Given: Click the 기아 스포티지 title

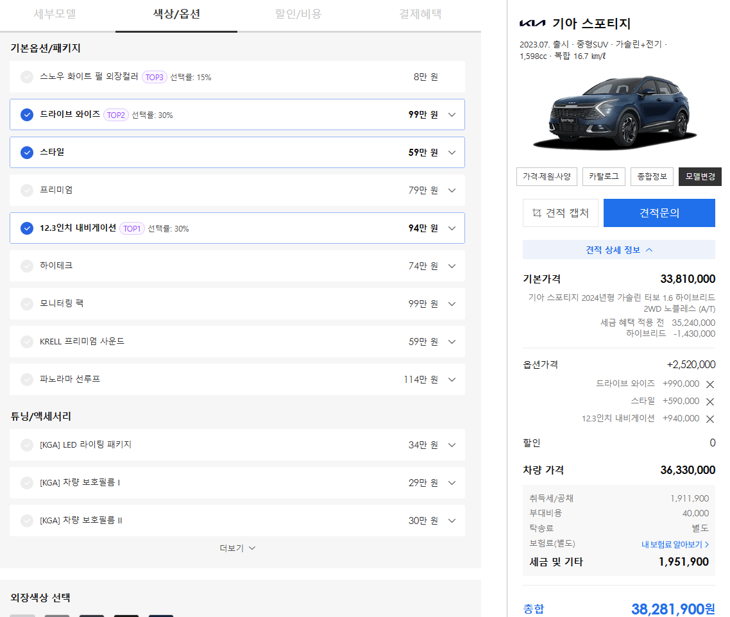Looking at the screenshot, I should pos(591,23).
